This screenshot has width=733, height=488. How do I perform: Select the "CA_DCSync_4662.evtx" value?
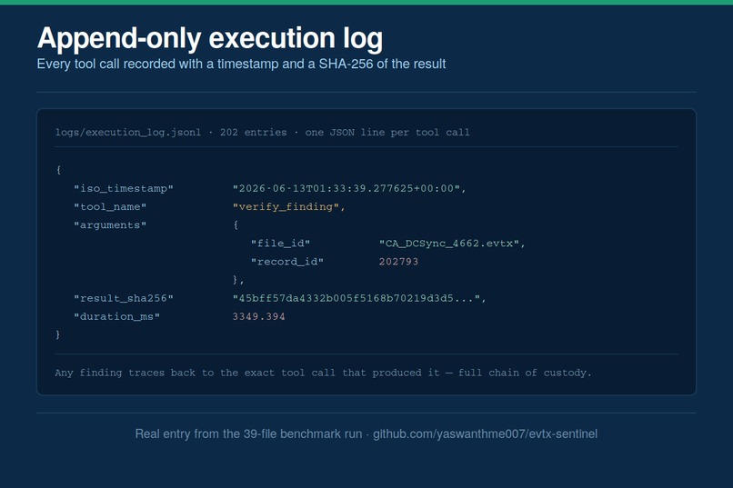[x=452, y=244]
